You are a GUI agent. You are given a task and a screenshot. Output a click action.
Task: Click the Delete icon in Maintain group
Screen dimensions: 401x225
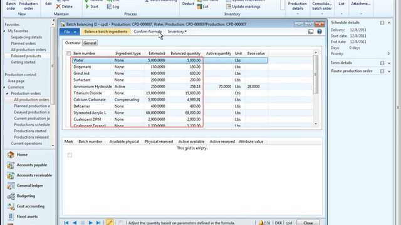58,6
